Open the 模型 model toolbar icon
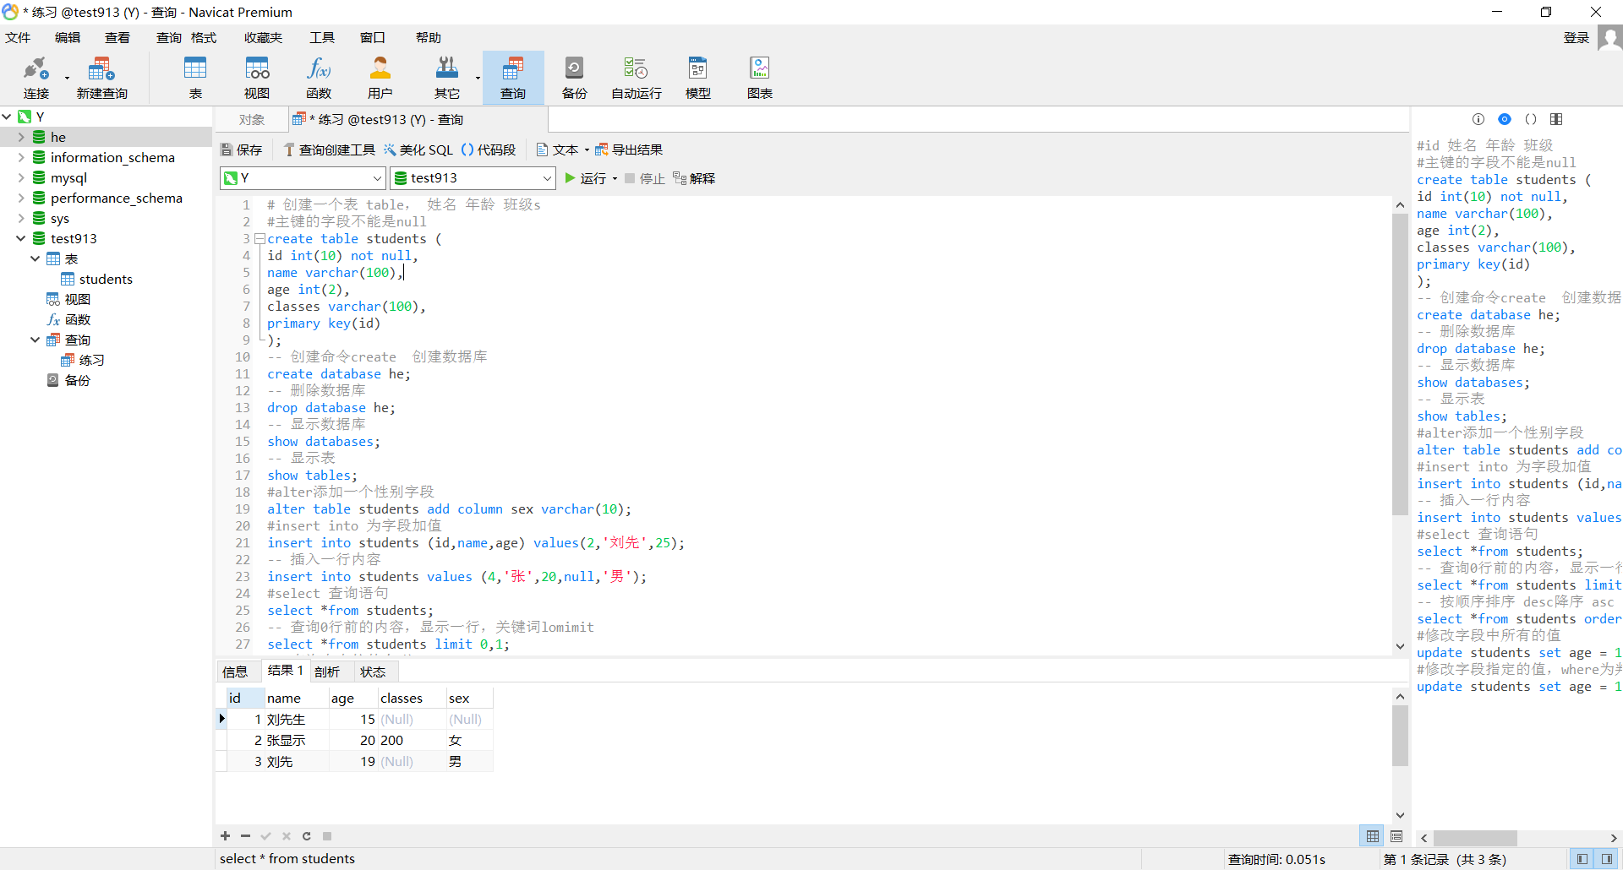1623x870 pixels. (x=698, y=78)
